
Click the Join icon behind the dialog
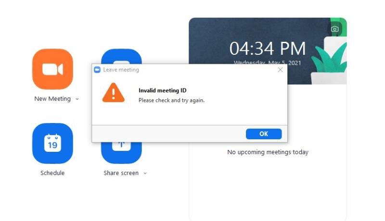point(121,56)
